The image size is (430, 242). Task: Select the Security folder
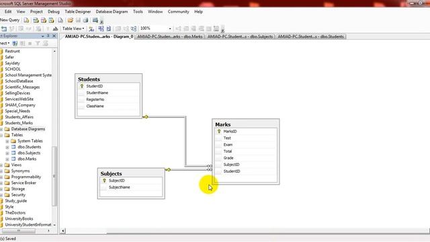click(18, 195)
